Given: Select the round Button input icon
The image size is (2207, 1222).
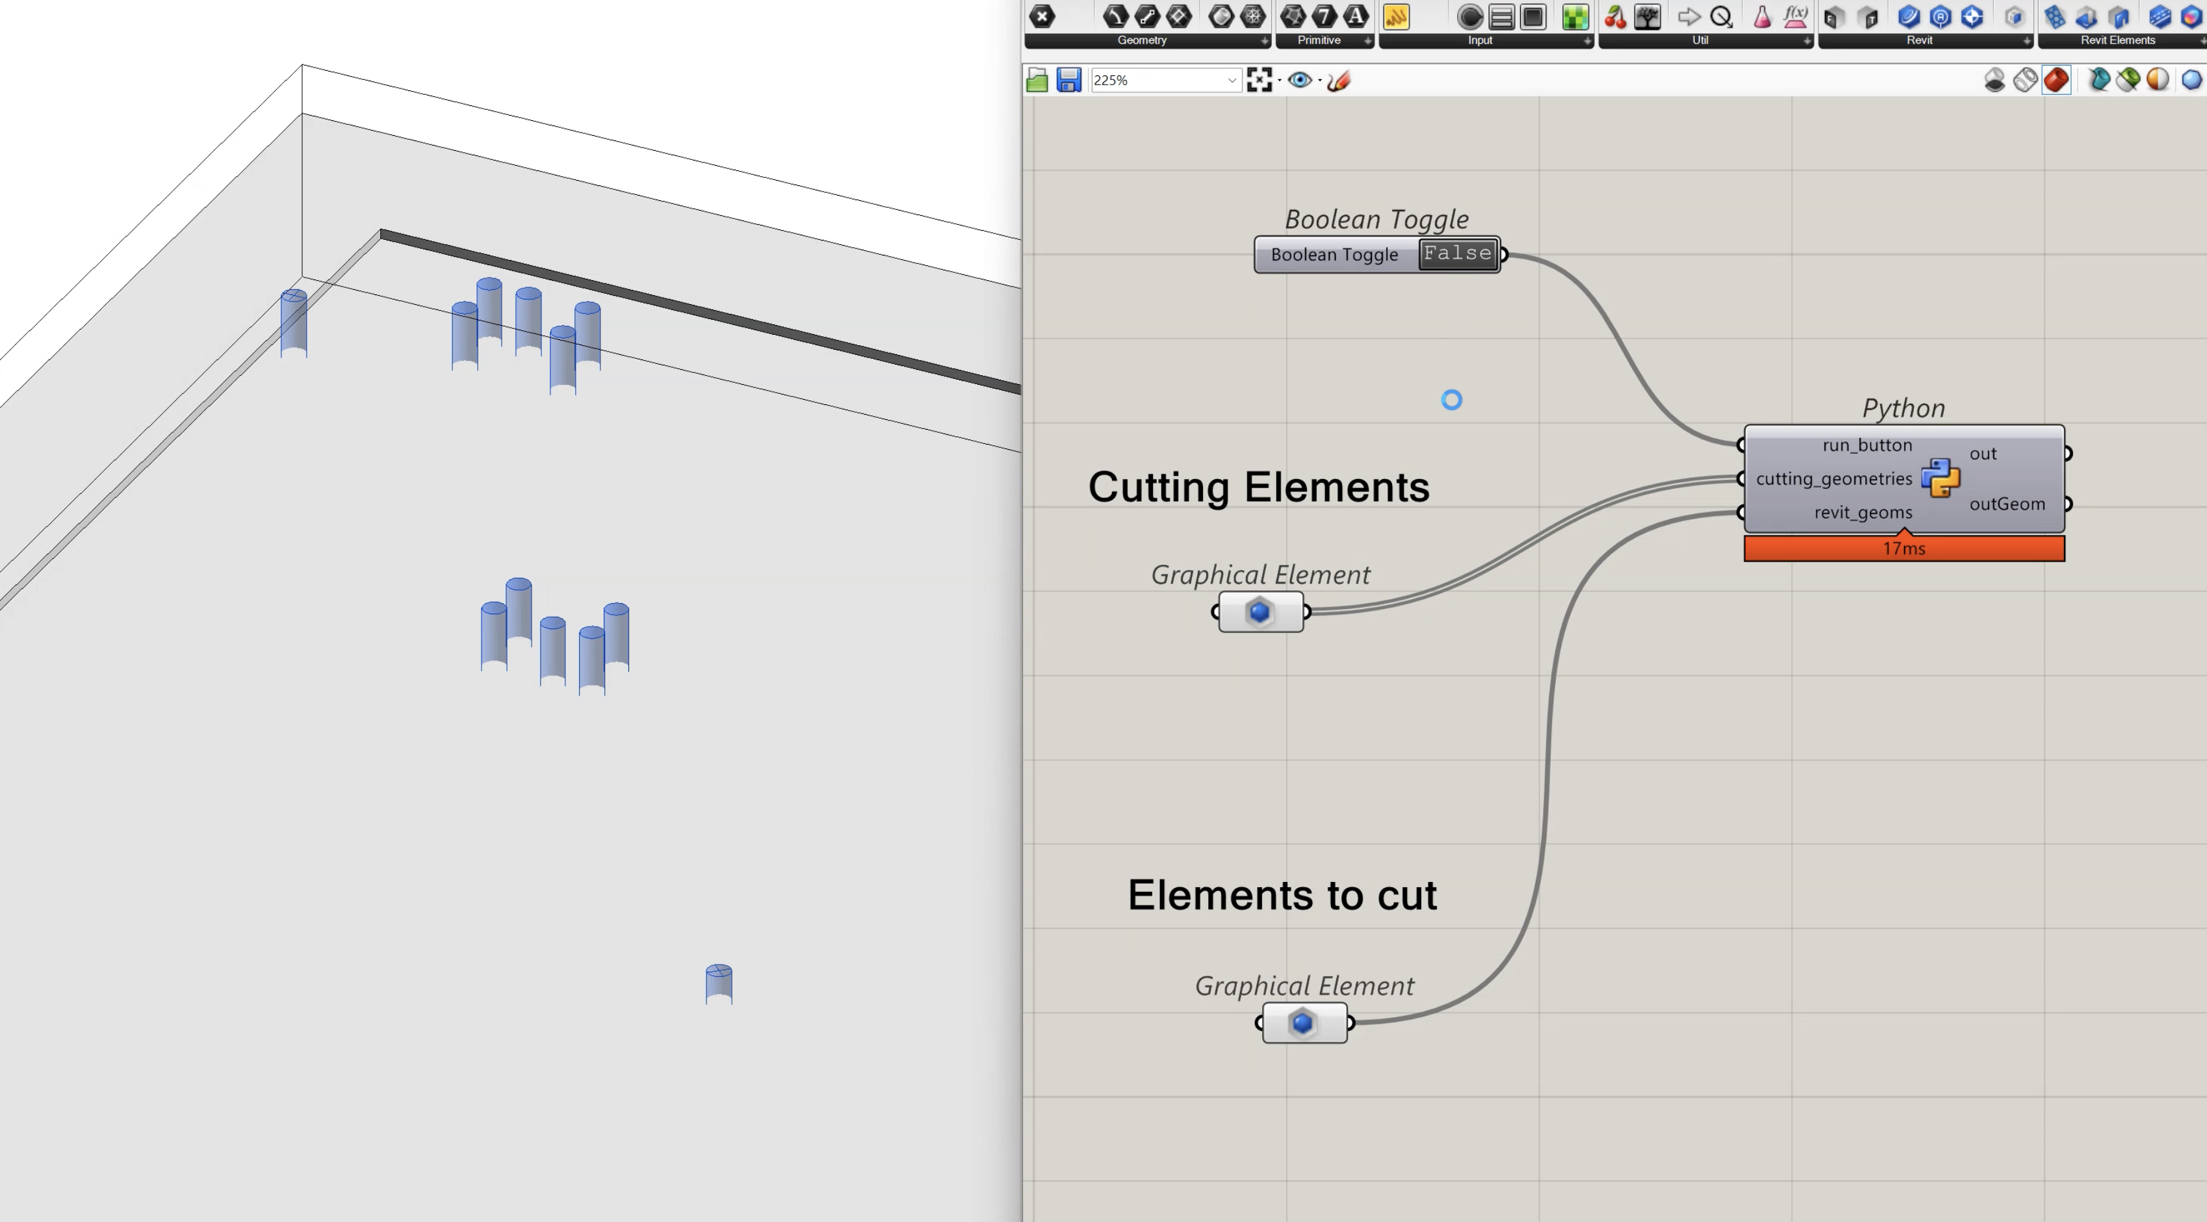Looking at the screenshot, I should [x=1469, y=16].
